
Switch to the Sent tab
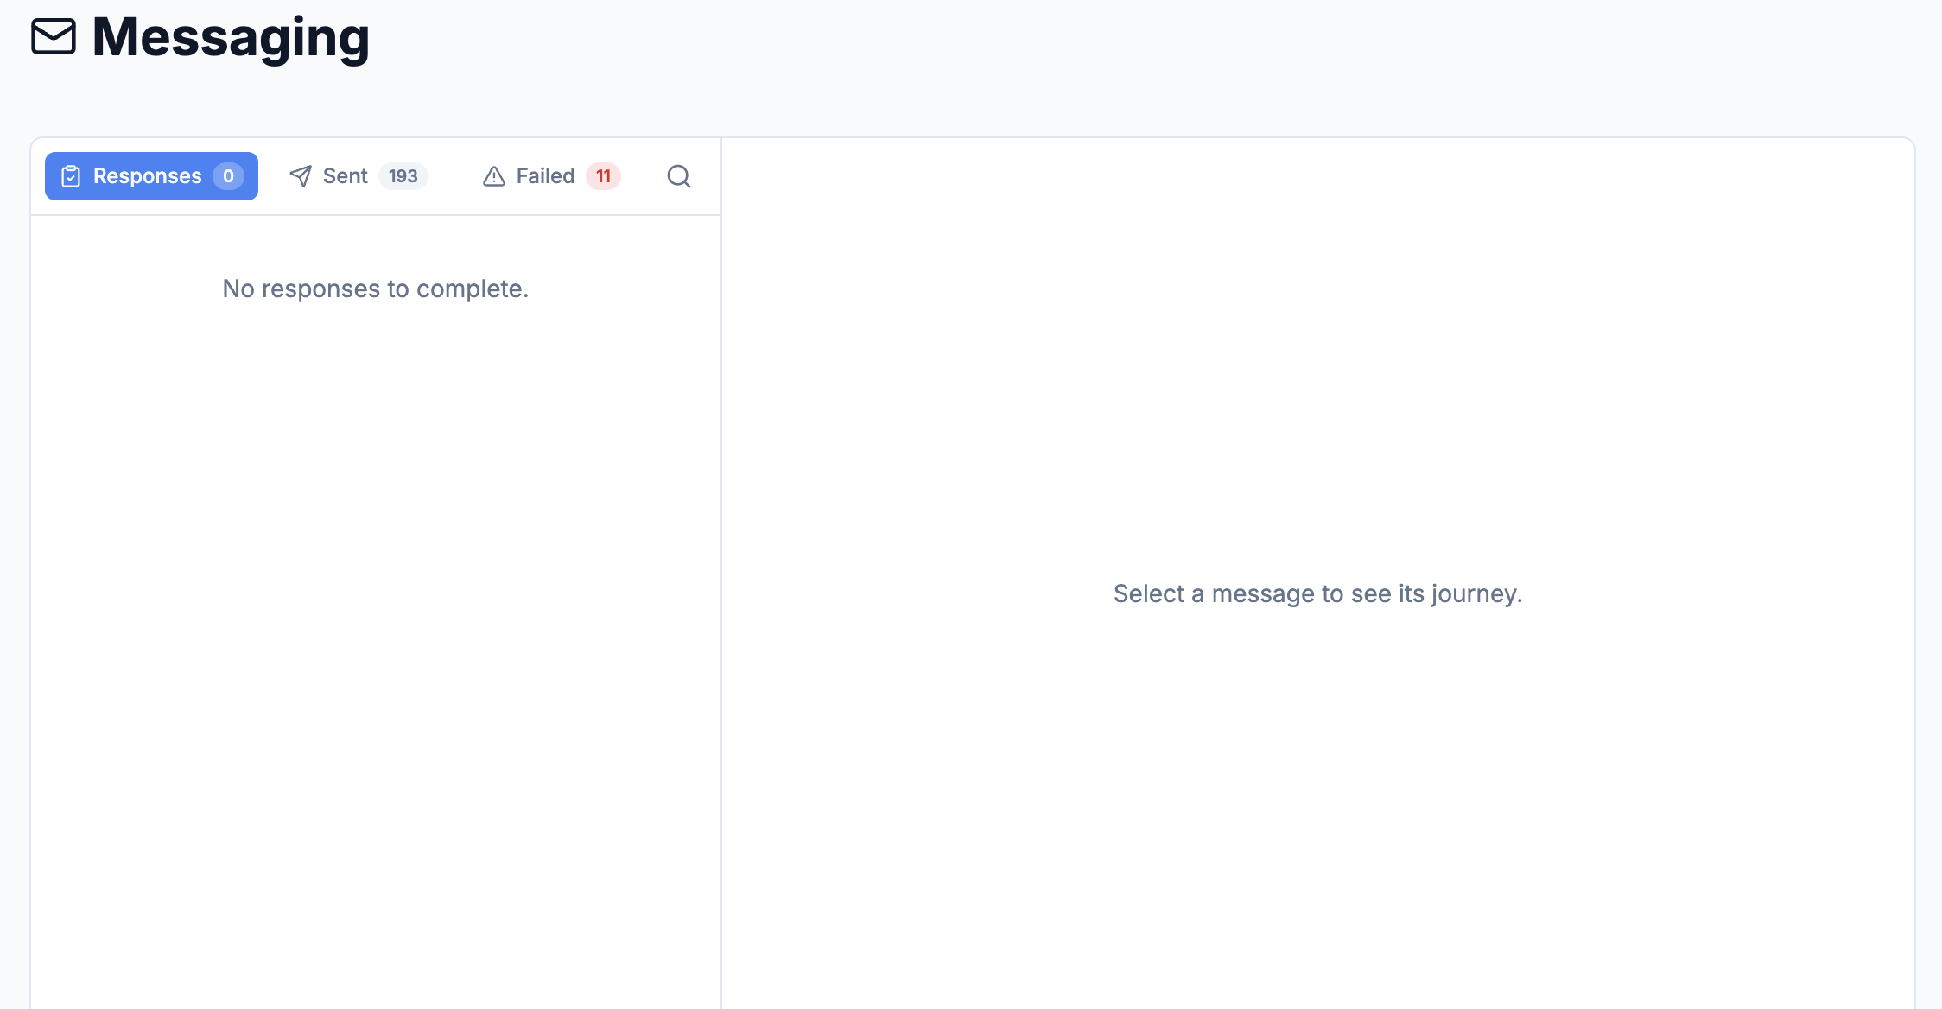pos(358,176)
